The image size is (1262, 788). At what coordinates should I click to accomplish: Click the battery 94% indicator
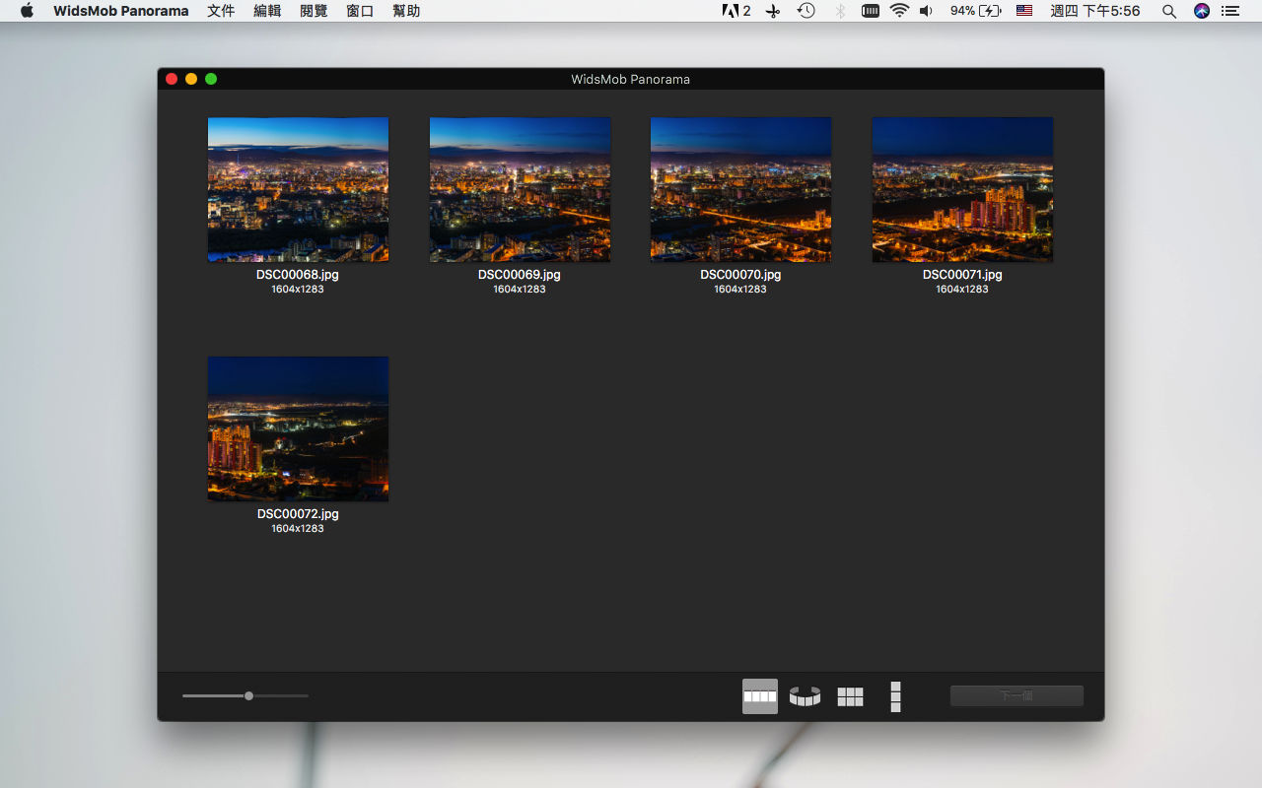click(976, 11)
